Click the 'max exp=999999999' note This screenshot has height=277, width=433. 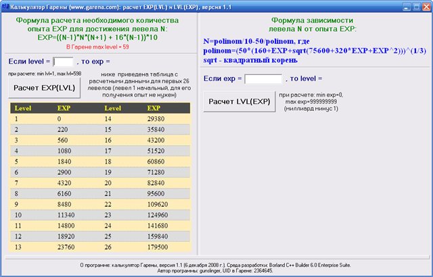[311, 102]
